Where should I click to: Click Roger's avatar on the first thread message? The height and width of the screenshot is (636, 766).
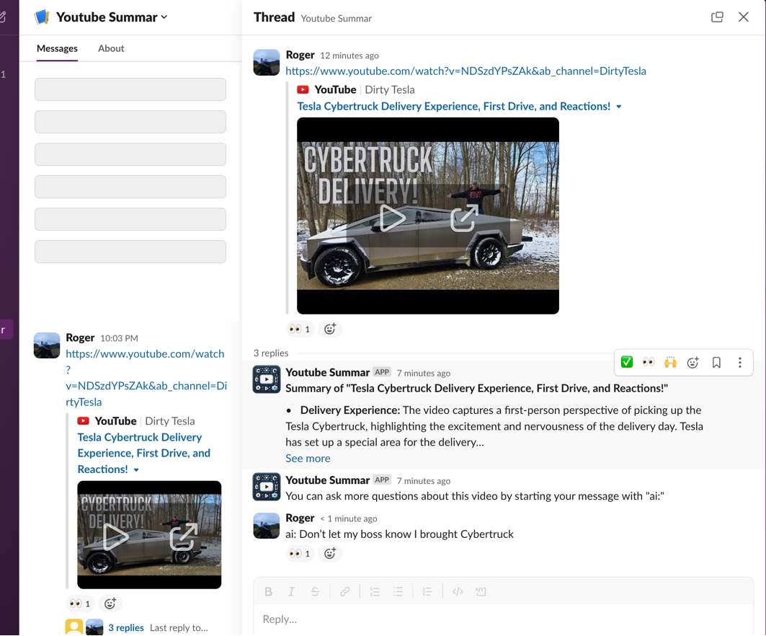(266, 63)
